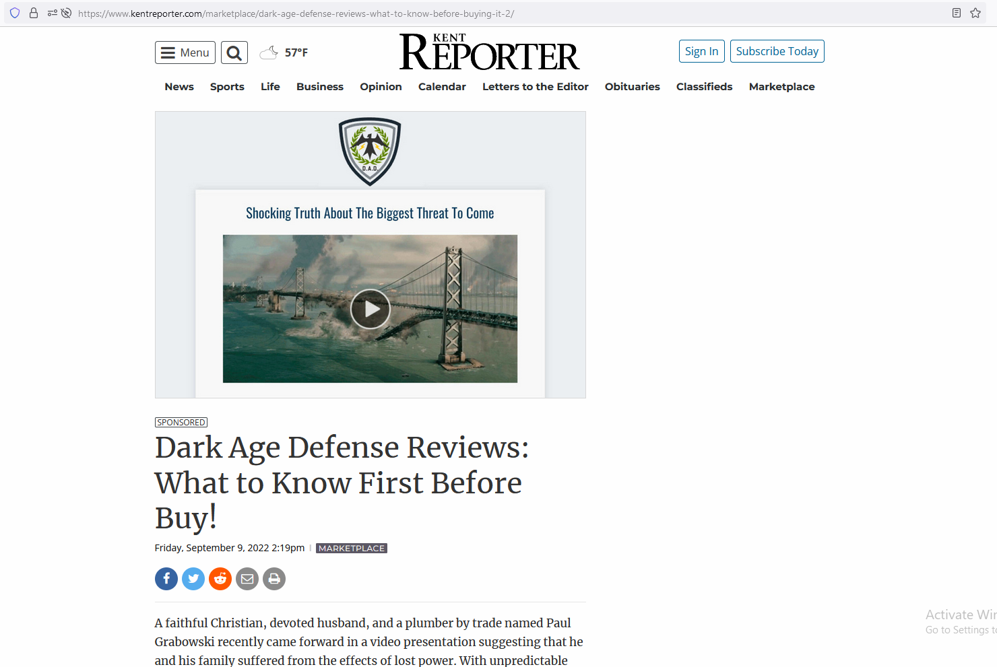Click the blocked-tracking eye icon in address bar

(x=66, y=13)
